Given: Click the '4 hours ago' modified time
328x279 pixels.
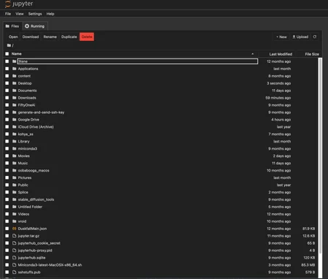Looking at the screenshot, I should coord(281,120).
